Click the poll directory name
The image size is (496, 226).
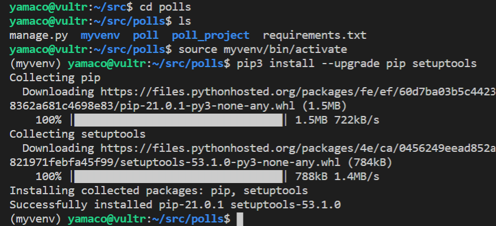pos(146,35)
